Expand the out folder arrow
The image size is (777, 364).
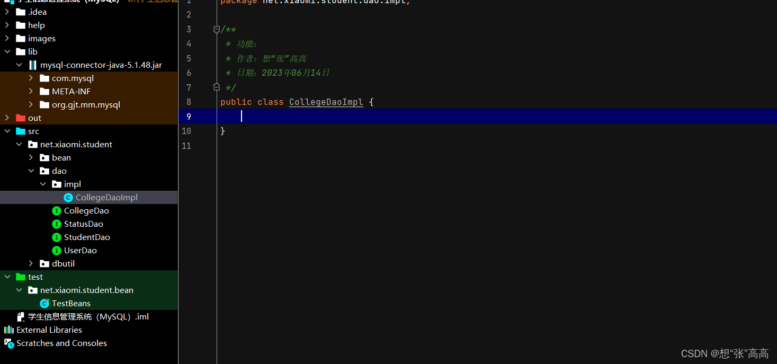7,118
